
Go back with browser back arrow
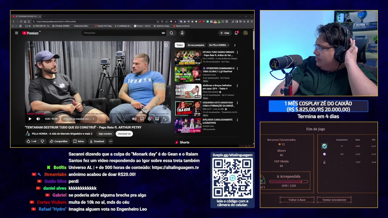[14, 21]
